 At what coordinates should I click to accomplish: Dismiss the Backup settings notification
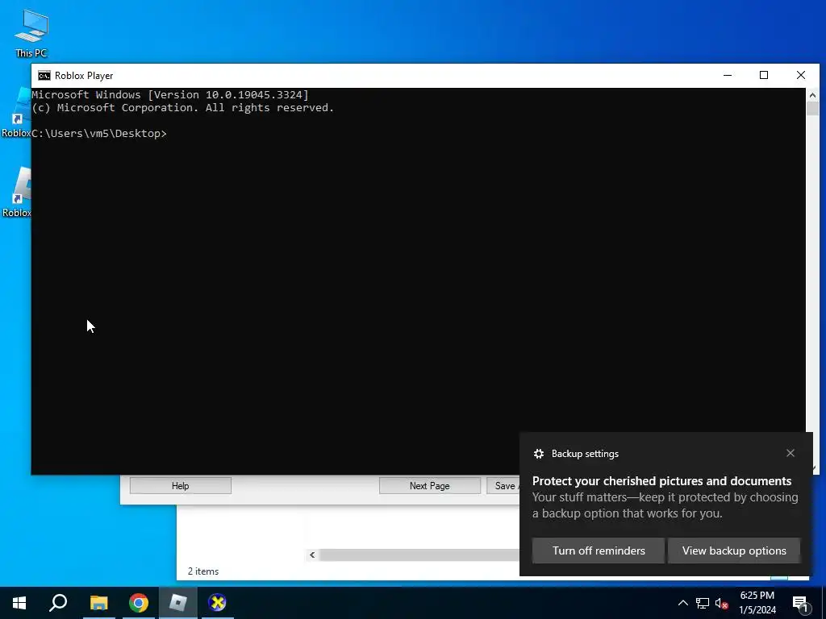point(791,453)
